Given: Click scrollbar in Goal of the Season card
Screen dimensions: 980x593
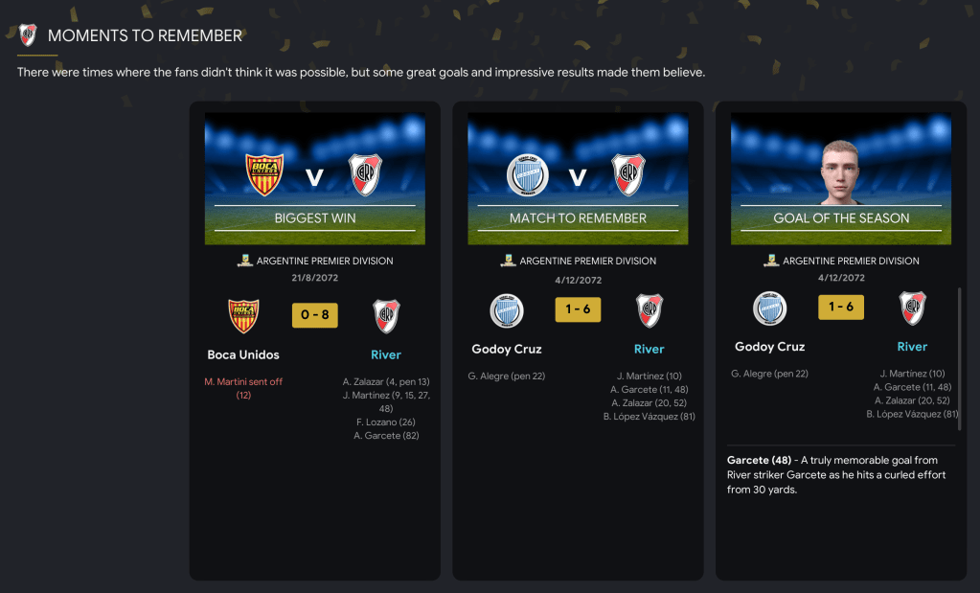Looking at the screenshot, I should [959, 358].
